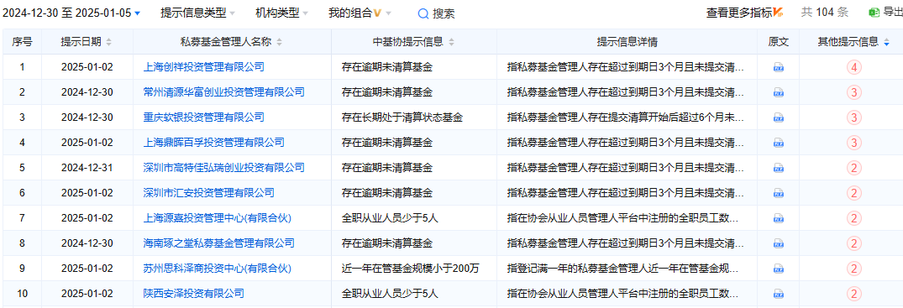Open 海南琢之堂私募基金管理有限公司 company link
The image size is (903, 308).
(x=219, y=243)
